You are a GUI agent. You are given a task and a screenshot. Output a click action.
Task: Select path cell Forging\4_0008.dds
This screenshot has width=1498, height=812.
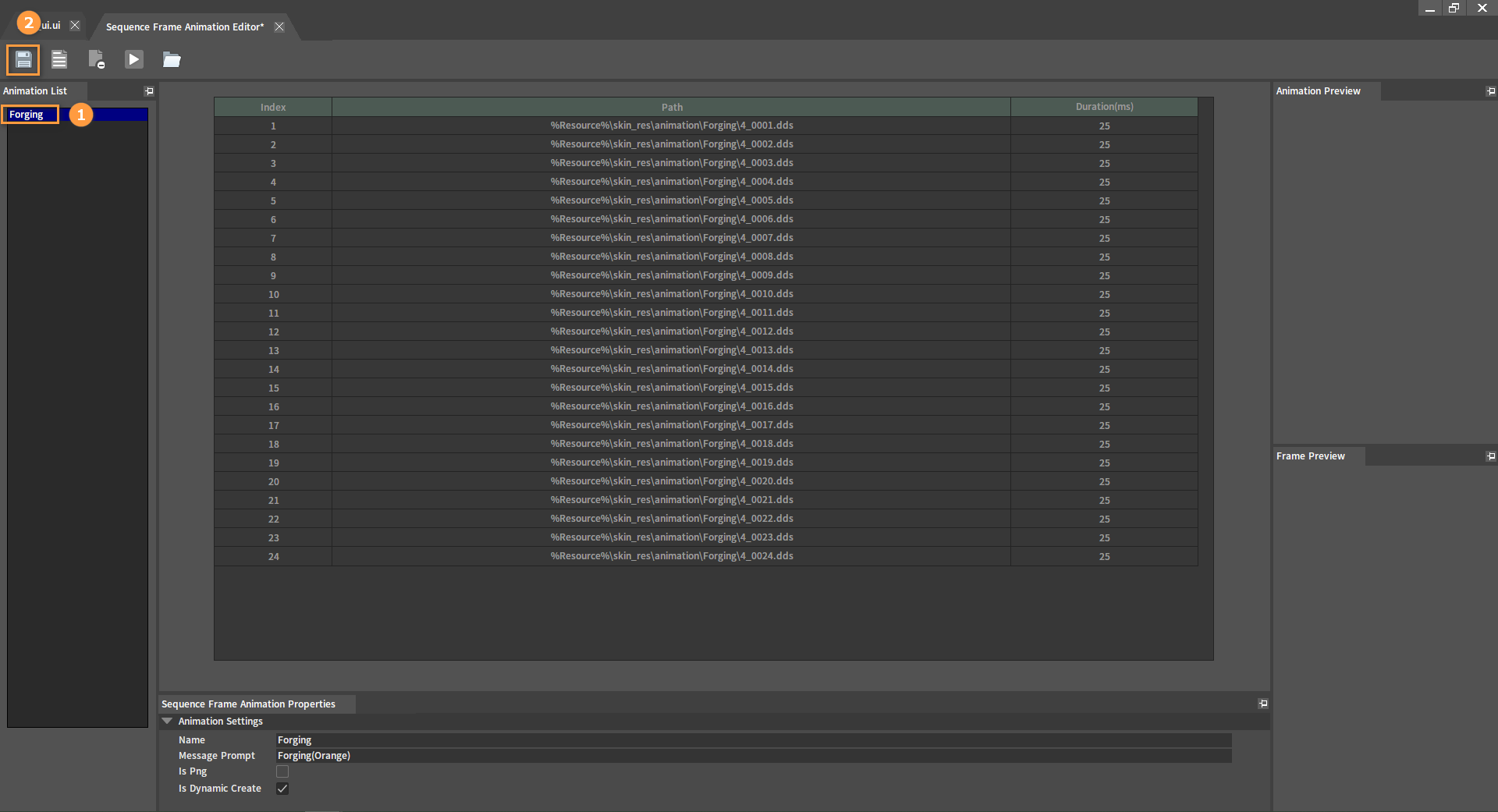tap(672, 257)
